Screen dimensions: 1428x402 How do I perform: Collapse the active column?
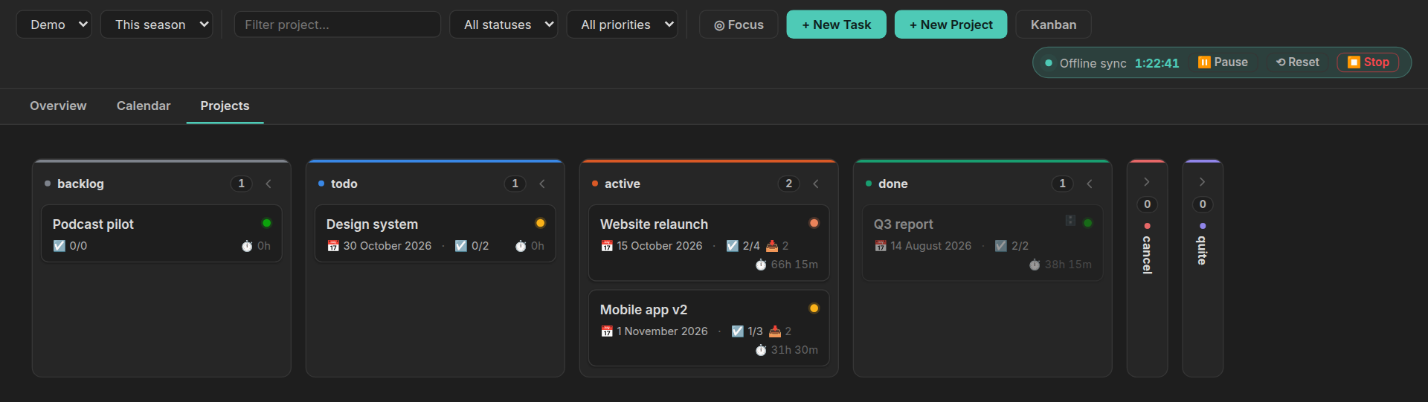coord(816,184)
